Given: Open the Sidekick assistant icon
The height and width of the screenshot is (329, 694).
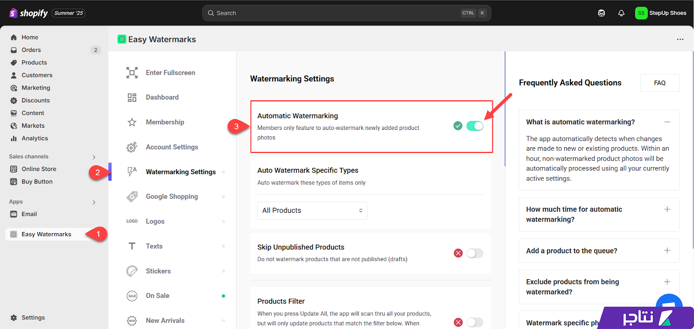Looking at the screenshot, I should click(x=601, y=13).
